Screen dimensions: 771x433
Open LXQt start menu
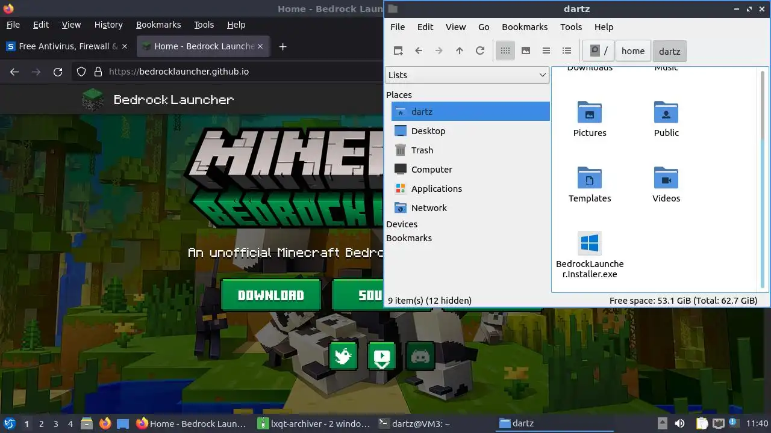[9, 423]
